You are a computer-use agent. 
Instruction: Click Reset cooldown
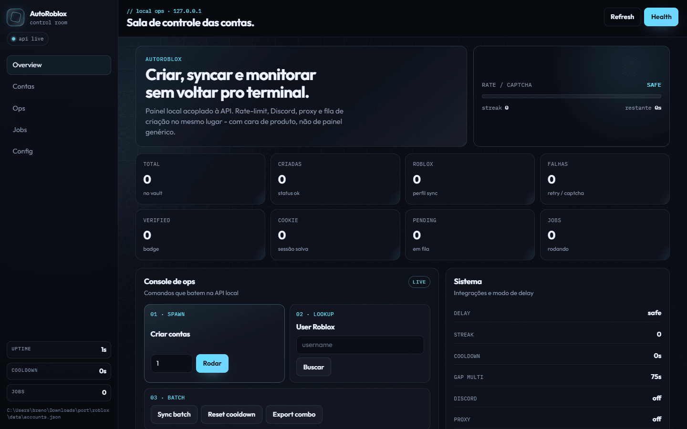231,414
